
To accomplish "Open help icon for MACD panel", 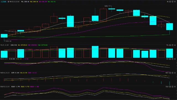I will pyautogui.click(x=173, y=73).
